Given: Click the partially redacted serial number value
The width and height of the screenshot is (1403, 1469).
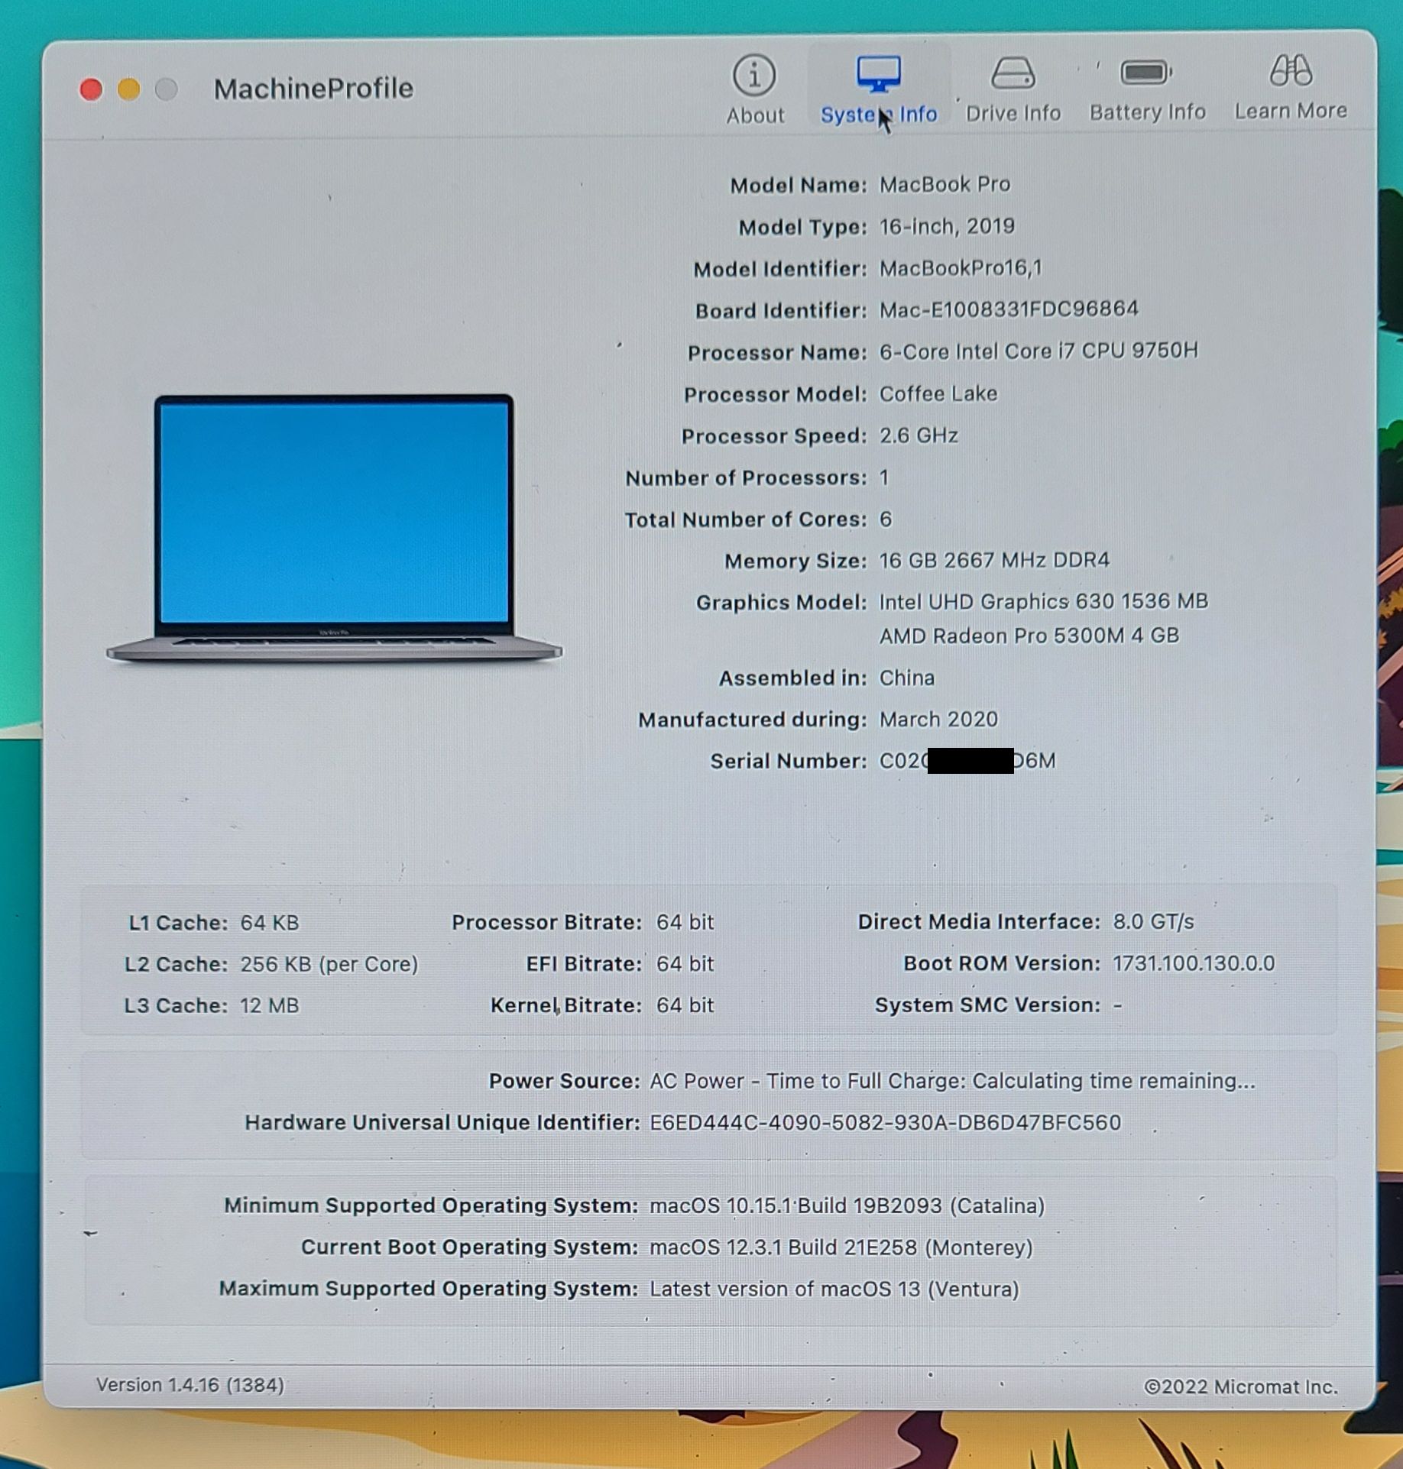Looking at the screenshot, I should (x=967, y=761).
